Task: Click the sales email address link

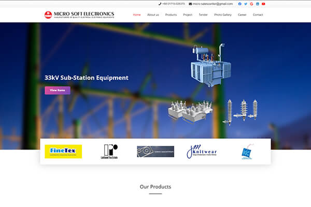Action: pos(211,4)
